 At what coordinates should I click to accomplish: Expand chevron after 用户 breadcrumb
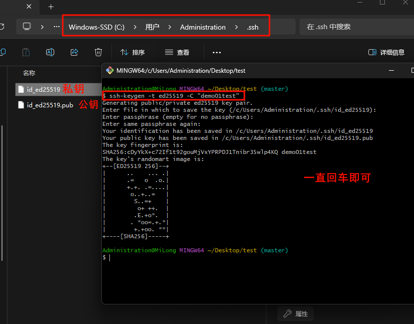coord(170,27)
